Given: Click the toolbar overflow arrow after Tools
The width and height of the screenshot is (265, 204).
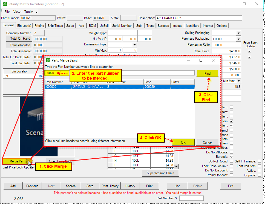Looking at the screenshot, I should (36, 12).
